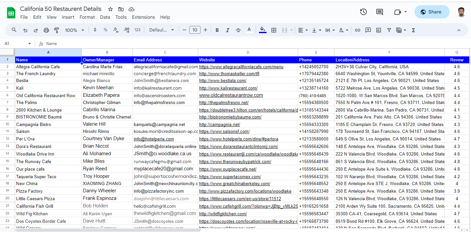Screen dimensions: 471x232
Task: Insert a chart from toolbar
Action: click(379, 30)
